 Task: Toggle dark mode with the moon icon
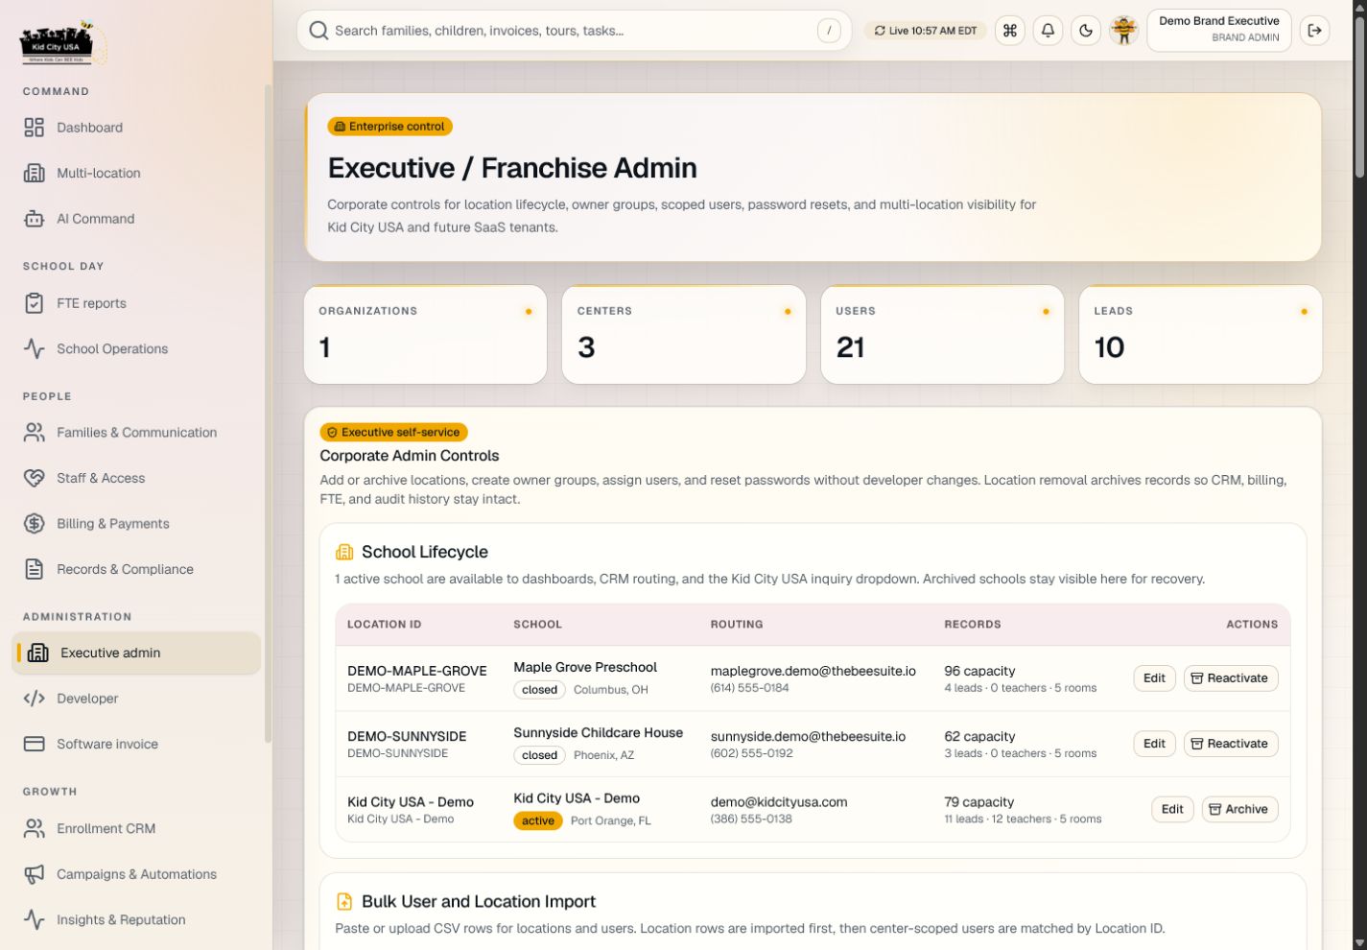coord(1086,31)
